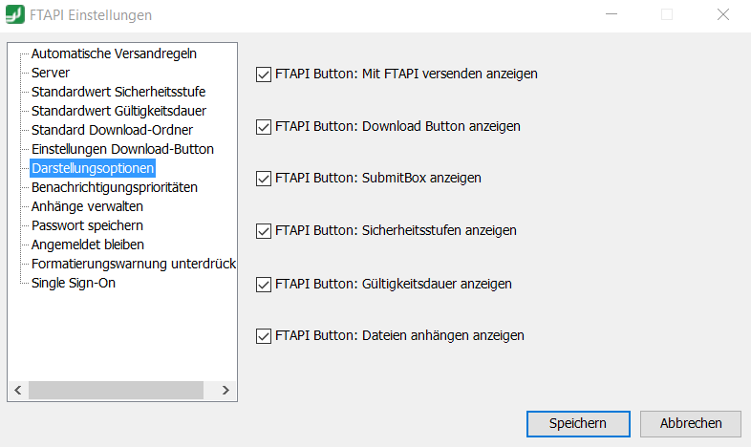Minimize the FTAPI Einstellungen window
This screenshot has width=751, height=447.
click(612, 14)
